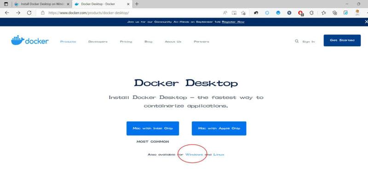Click the Windows download link
The height and width of the screenshot is (191, 368).
click(x=194, y=154)
